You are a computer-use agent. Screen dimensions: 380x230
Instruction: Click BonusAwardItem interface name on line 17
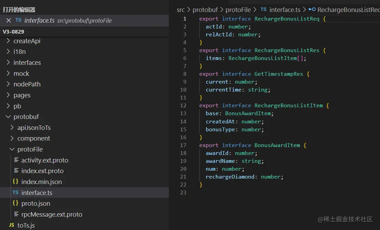277,145
